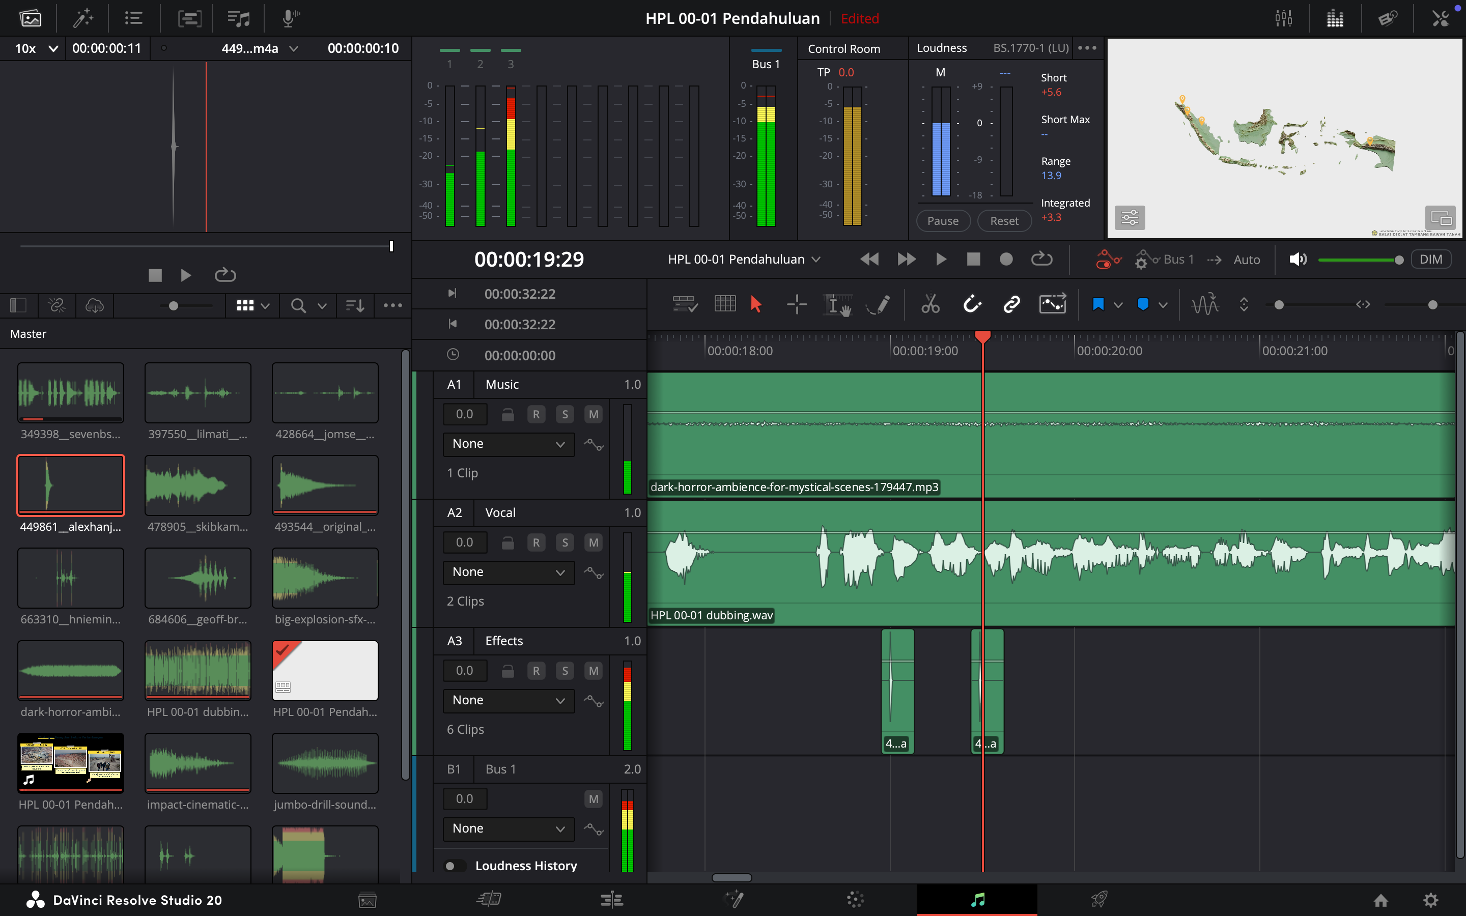Select the Razor scissors tool

[x=930, y=304]
